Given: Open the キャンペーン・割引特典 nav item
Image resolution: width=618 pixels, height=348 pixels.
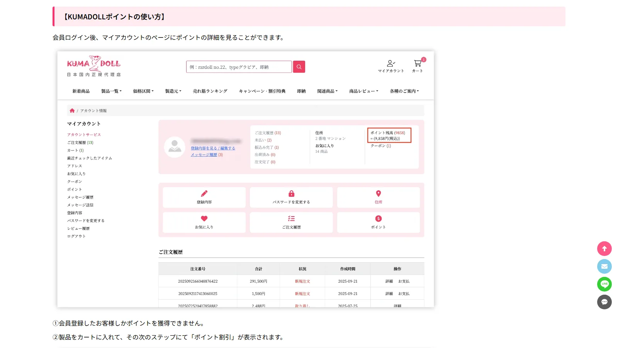Looking at the screenshot, I should coord(262,91).
